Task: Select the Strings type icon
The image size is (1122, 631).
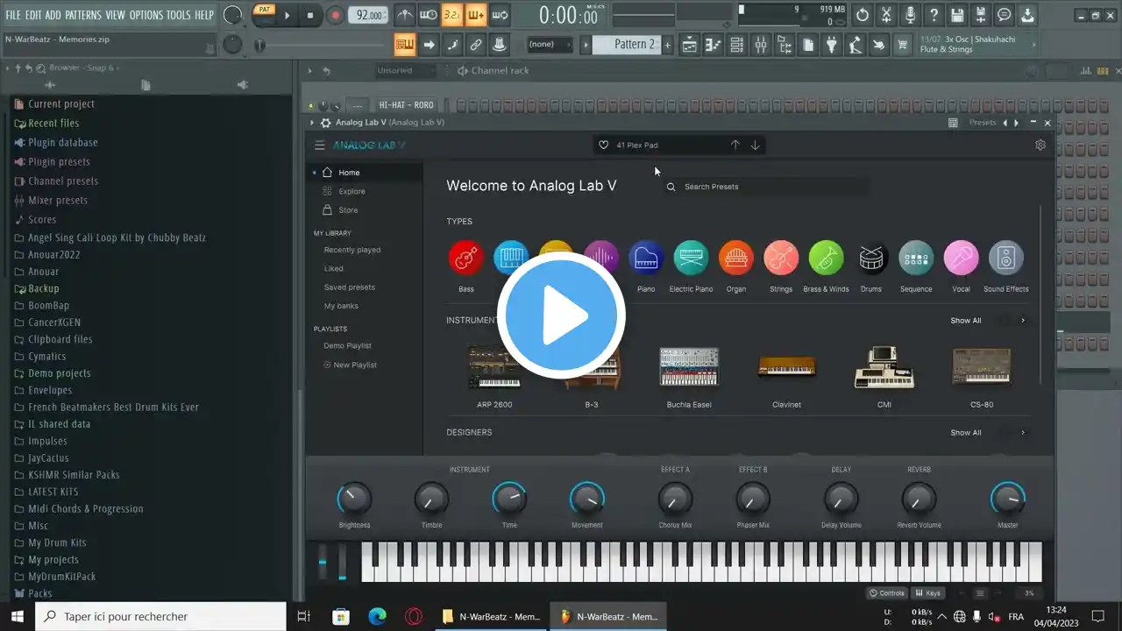Action: click(x=781, y=258)
